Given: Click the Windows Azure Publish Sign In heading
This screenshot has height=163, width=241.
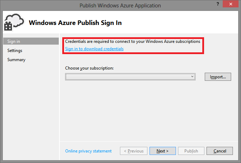Looking at the screenshot, I should (75, 23).
